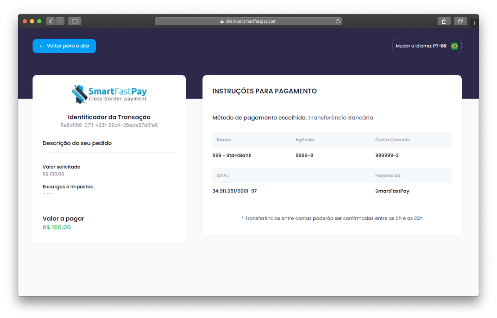Click the Transferência Bancária method text
This screenshot has height=318, width=497.
pyautogui.click(x=341, y=118)
